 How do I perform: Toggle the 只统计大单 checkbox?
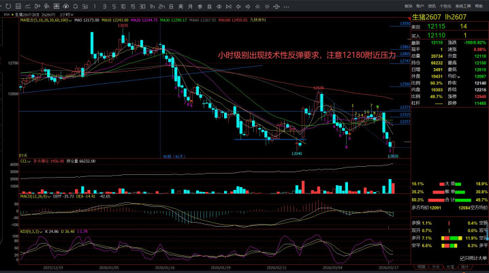(463, 258)
